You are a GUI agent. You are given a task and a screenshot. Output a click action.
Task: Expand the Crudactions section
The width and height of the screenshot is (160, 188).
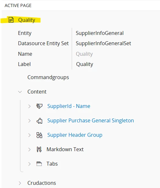click(20, 183)
